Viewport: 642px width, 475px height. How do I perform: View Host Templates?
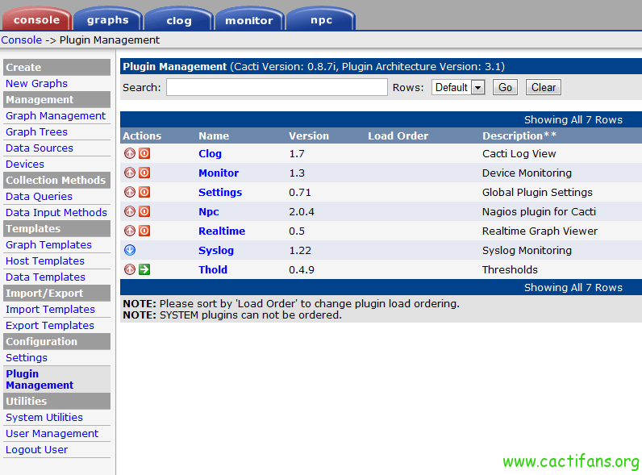pos(45,260)
